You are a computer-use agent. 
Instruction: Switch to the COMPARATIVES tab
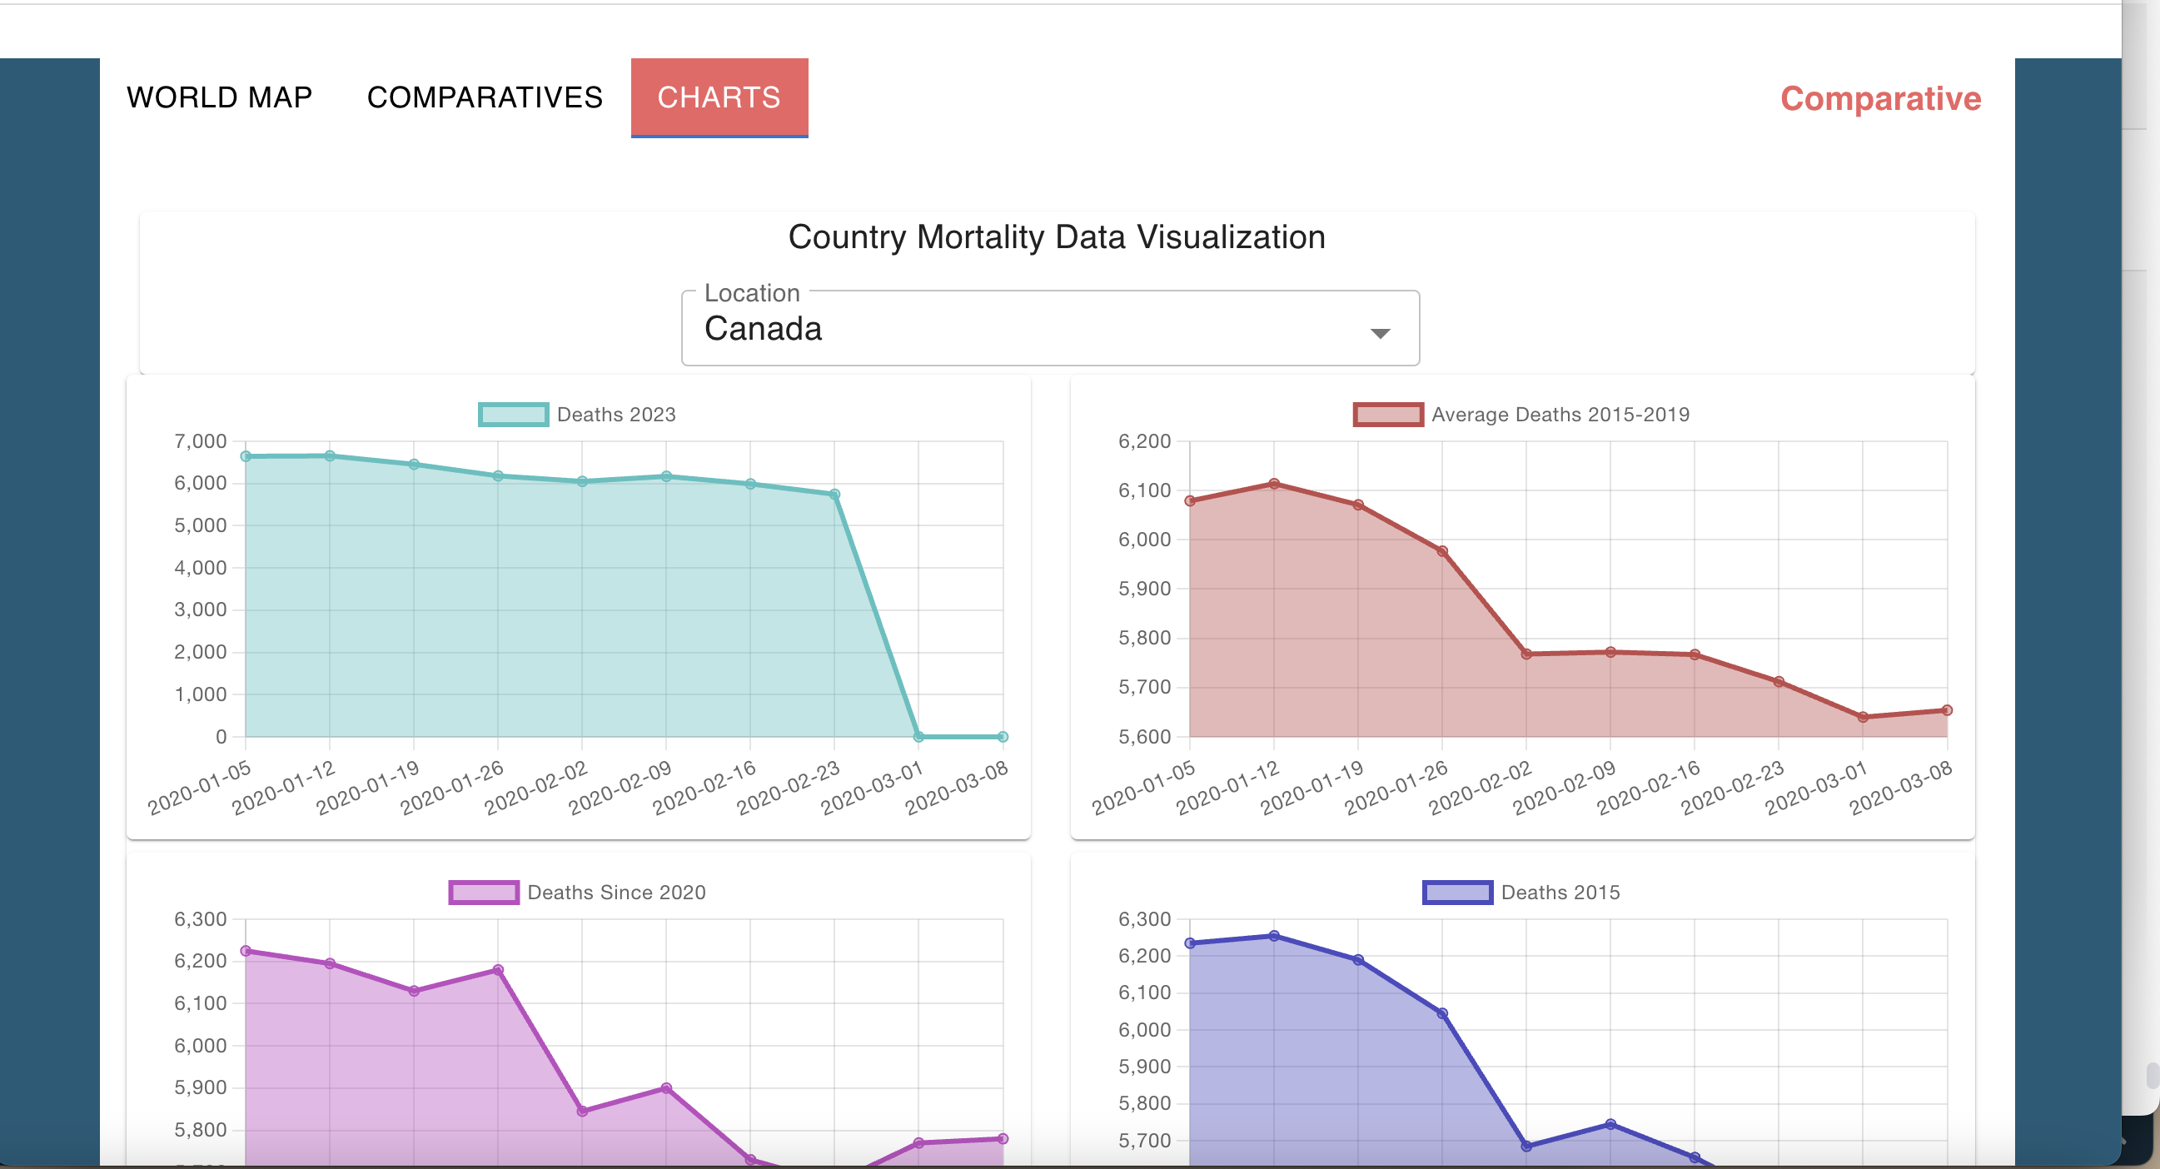click(485, 97)
